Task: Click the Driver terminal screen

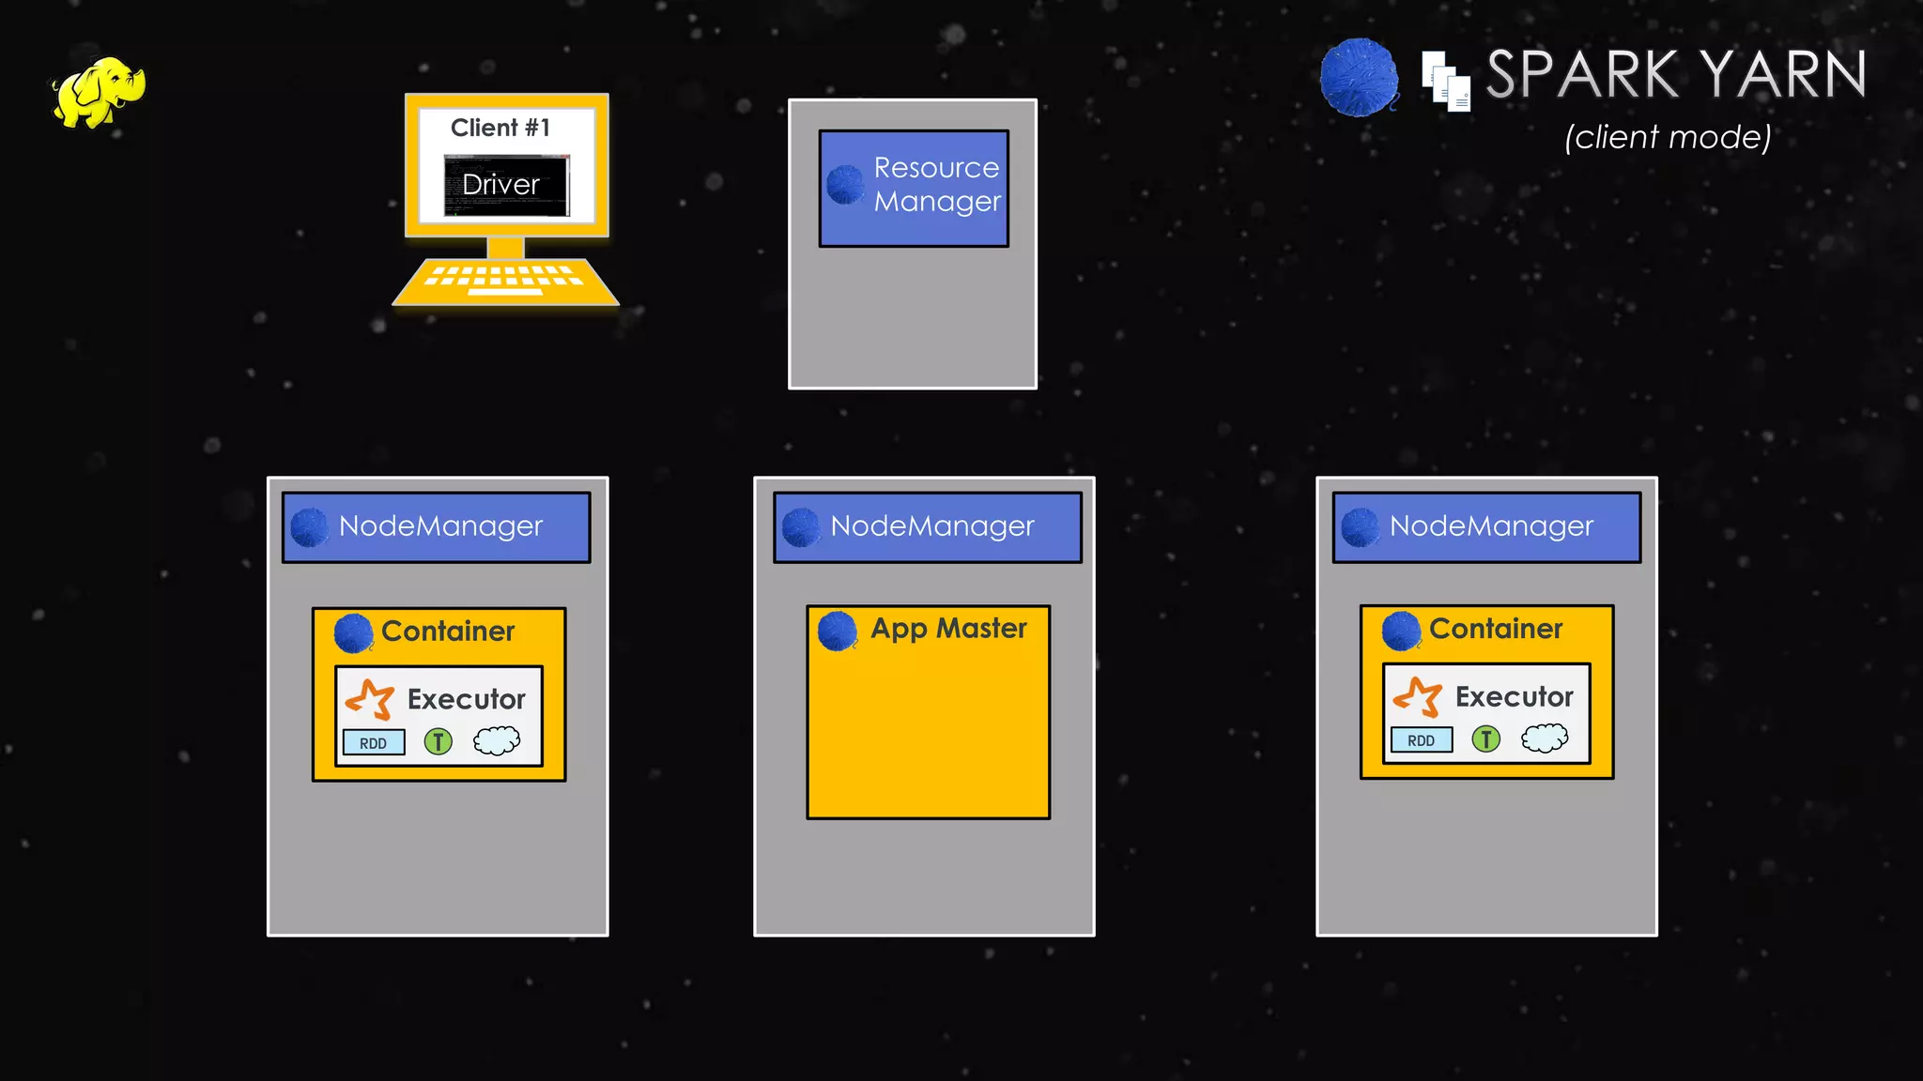Action: point(505,185)
